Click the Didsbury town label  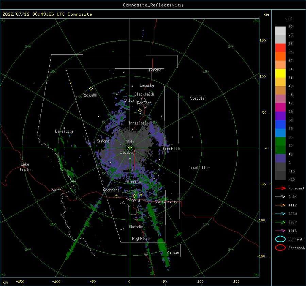pos(128,152)
